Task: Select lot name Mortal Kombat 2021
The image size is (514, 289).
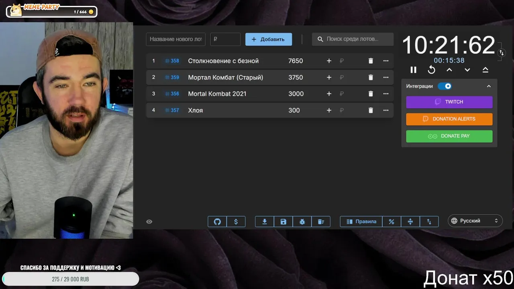Action: click(217, 94)
